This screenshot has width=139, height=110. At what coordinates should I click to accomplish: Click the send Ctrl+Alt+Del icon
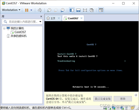click(x=40, y=10)
